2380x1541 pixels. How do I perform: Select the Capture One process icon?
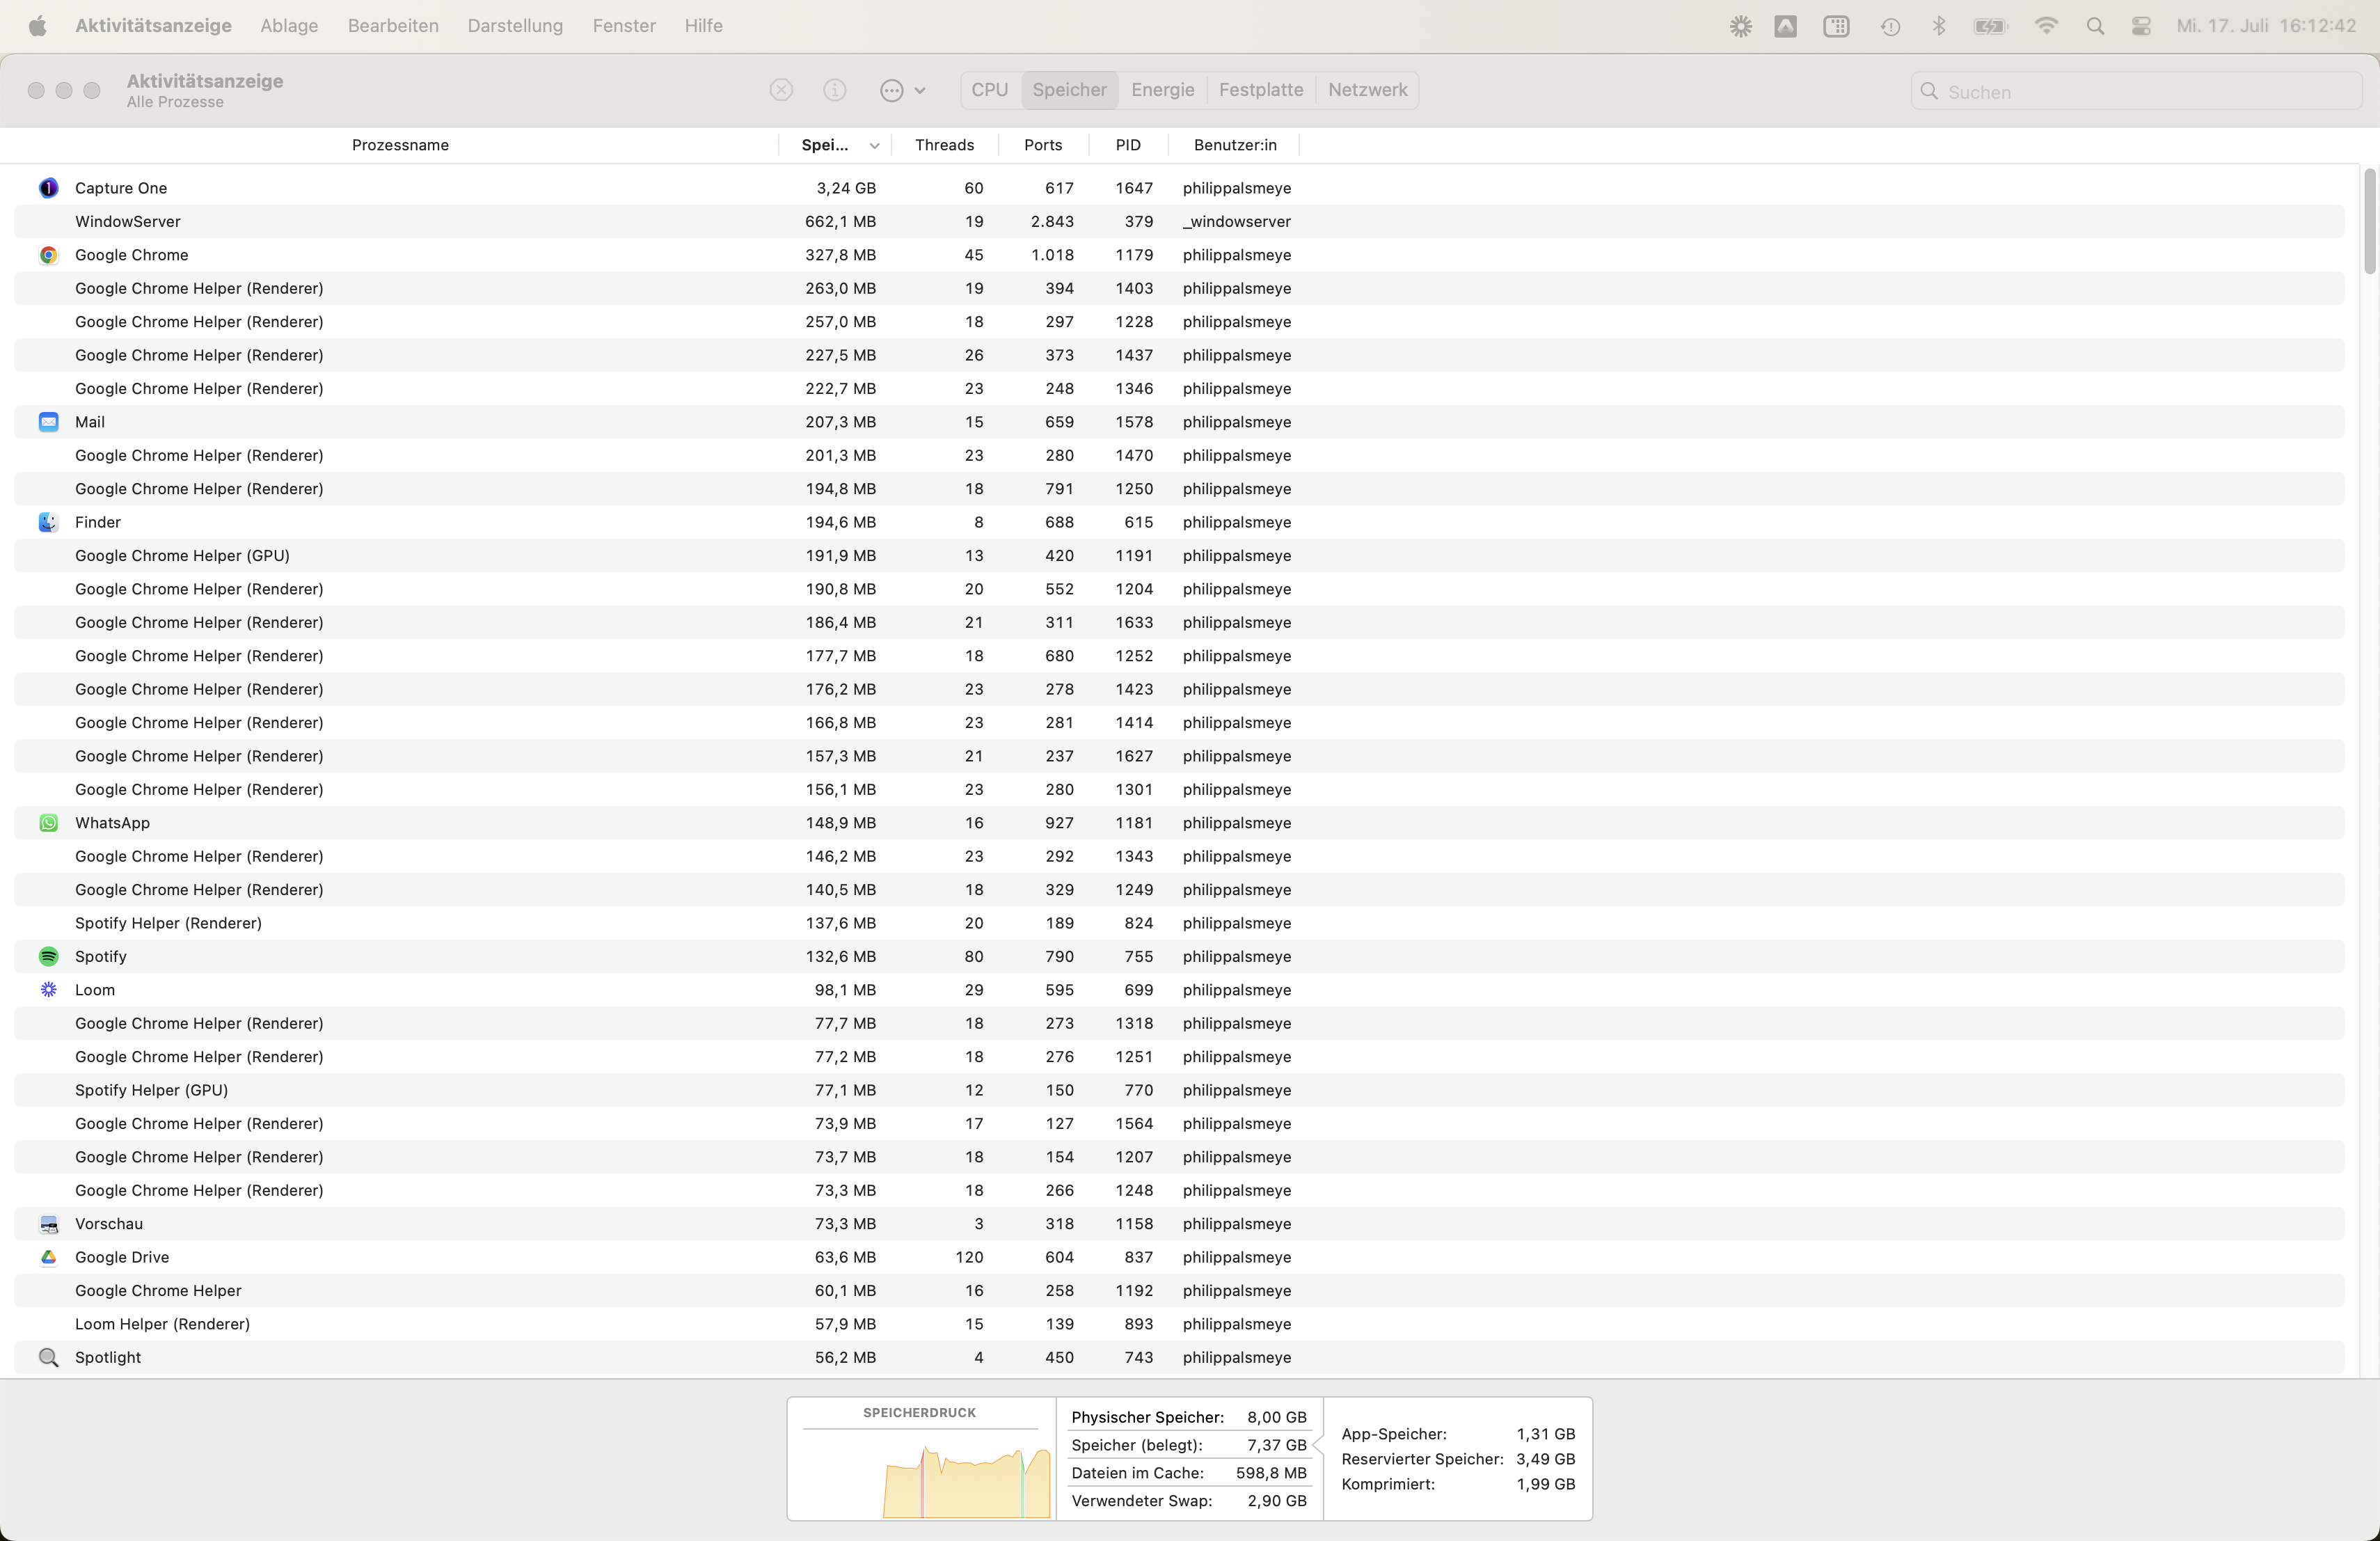click(x=48, y=188)
